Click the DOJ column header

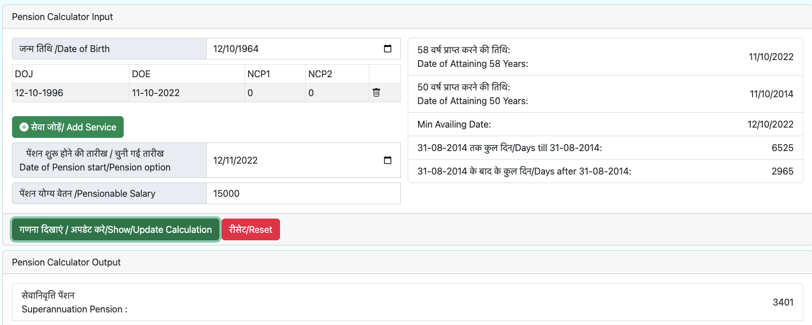(25, 74)
